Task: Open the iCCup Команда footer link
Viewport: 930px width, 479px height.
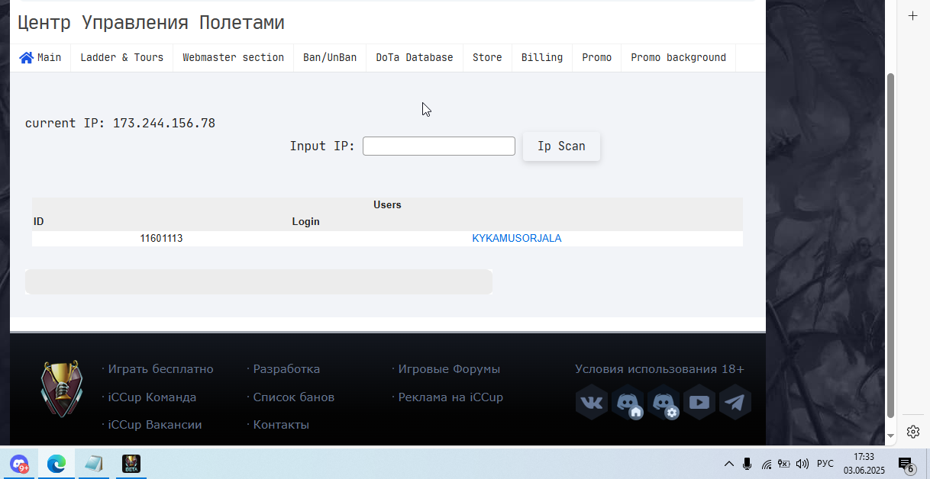Action: [x=152, y=397]
